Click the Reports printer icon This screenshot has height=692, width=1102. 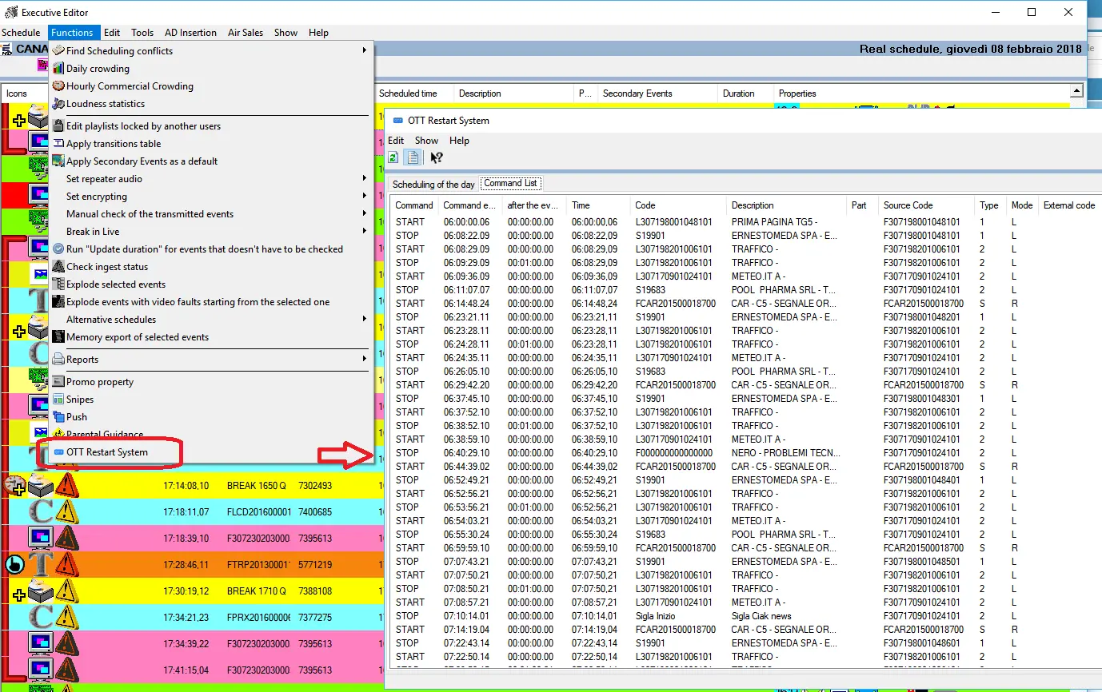coord(58,360)
